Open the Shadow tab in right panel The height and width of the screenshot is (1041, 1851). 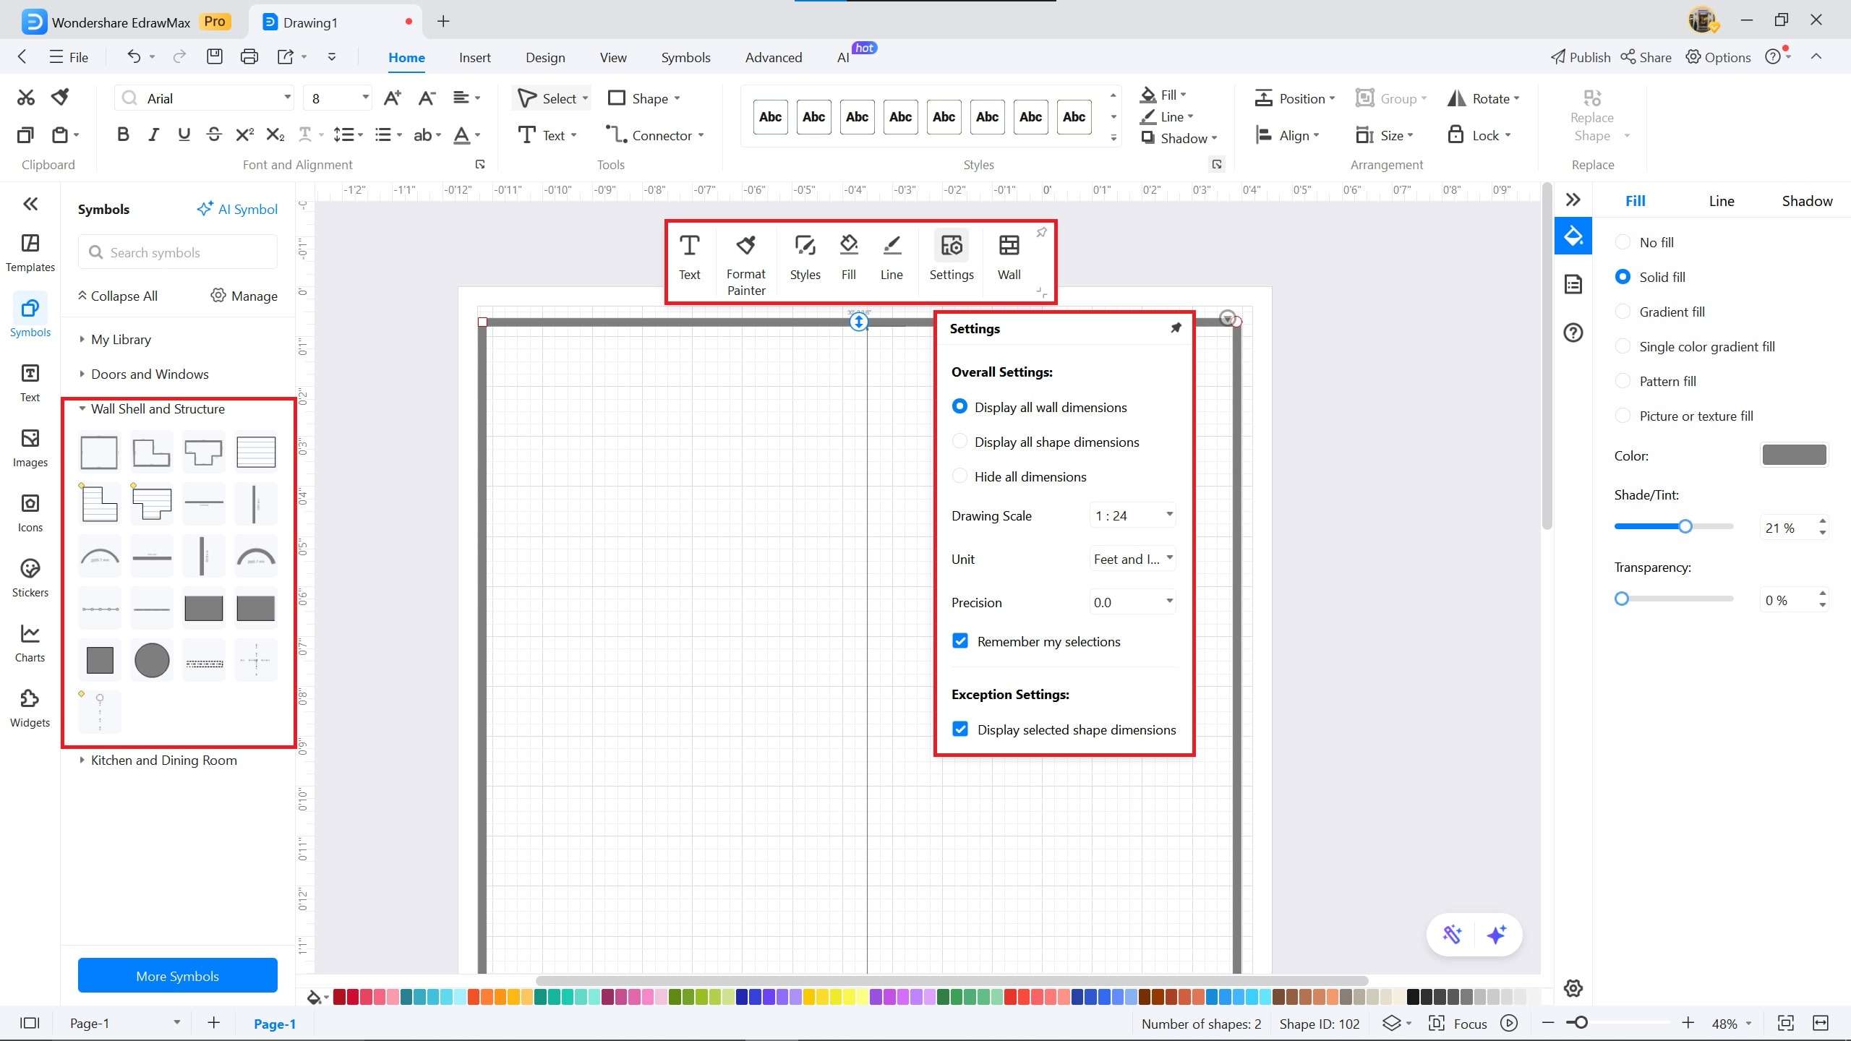[x=1806, y=201]
